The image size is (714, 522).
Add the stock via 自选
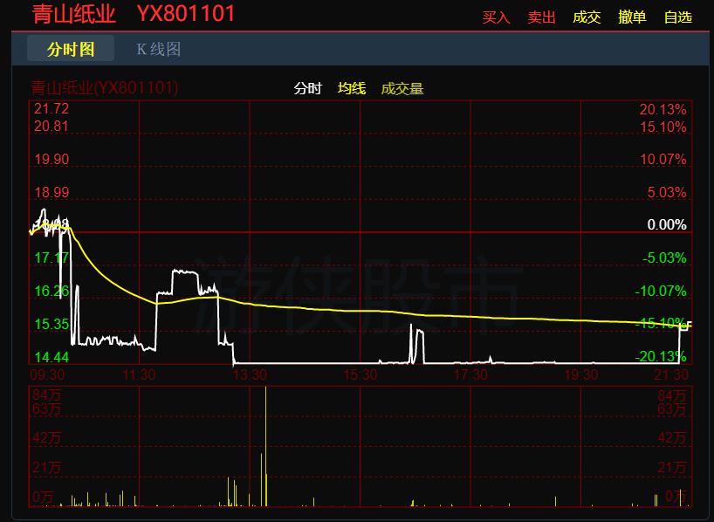click(678, 17)
